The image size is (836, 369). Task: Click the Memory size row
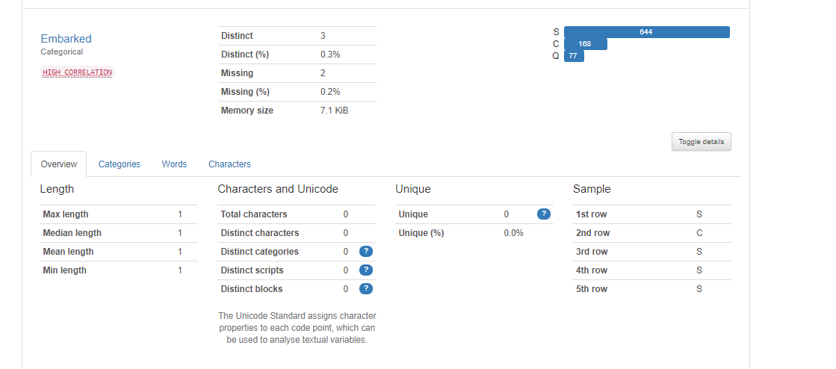(297, 111)
